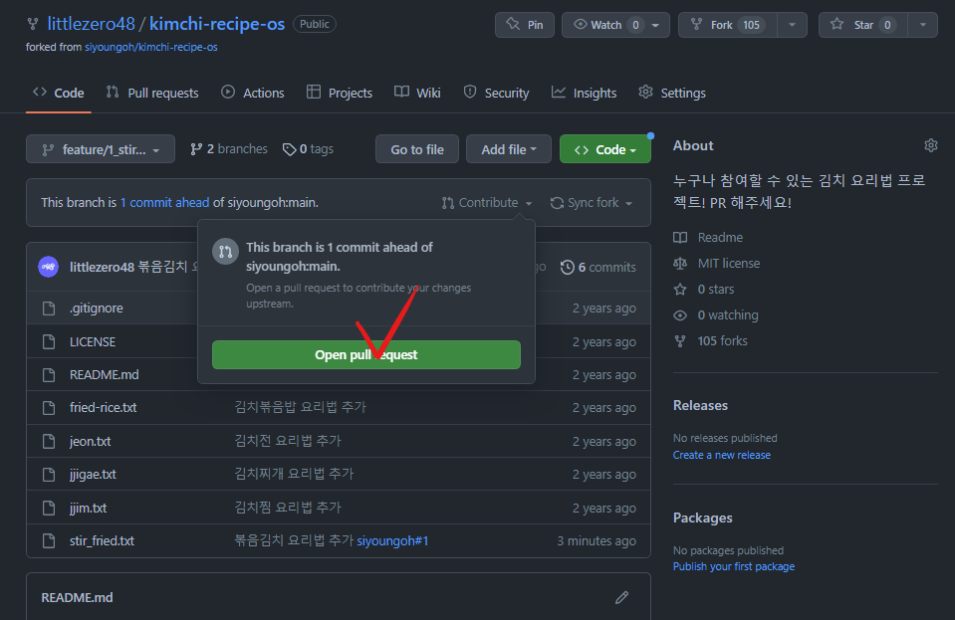Viewport: 955px width, 620px height.
Task: Fork the repository
Action: coord(728,25)
